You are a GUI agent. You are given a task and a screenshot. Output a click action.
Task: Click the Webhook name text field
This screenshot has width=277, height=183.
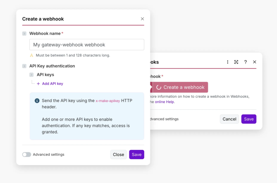pyautogui.click(x=87, y=45)
